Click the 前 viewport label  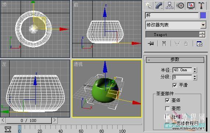coord(76,5)
